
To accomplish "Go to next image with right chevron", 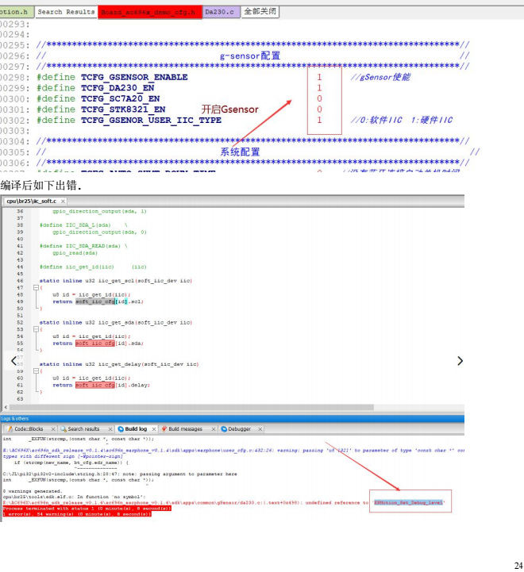I will click(460, 361).
